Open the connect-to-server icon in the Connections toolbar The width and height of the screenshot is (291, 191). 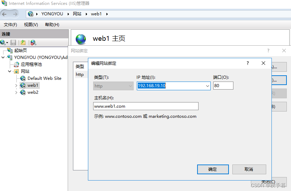[3, 43]
